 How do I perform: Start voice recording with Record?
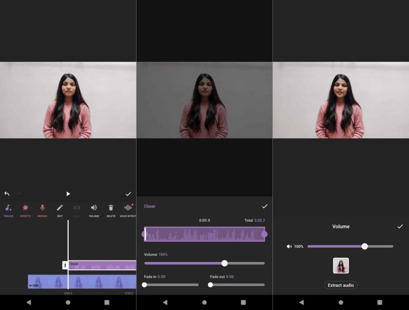click(42, 211)
